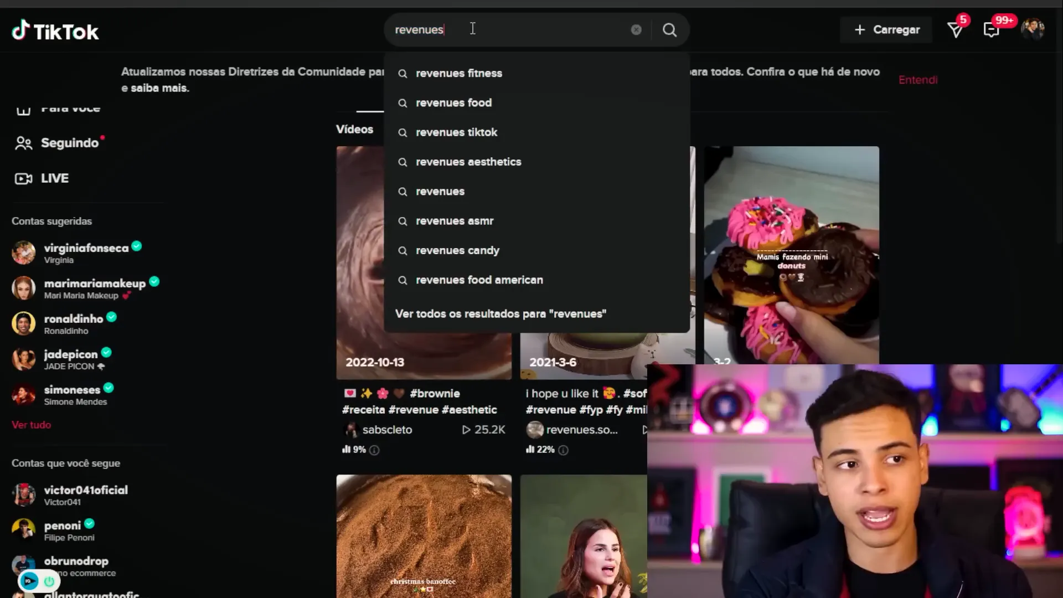Choose suggestion revenues tiktok
This screenshot has width=1063, height=598.
(536, 132)
